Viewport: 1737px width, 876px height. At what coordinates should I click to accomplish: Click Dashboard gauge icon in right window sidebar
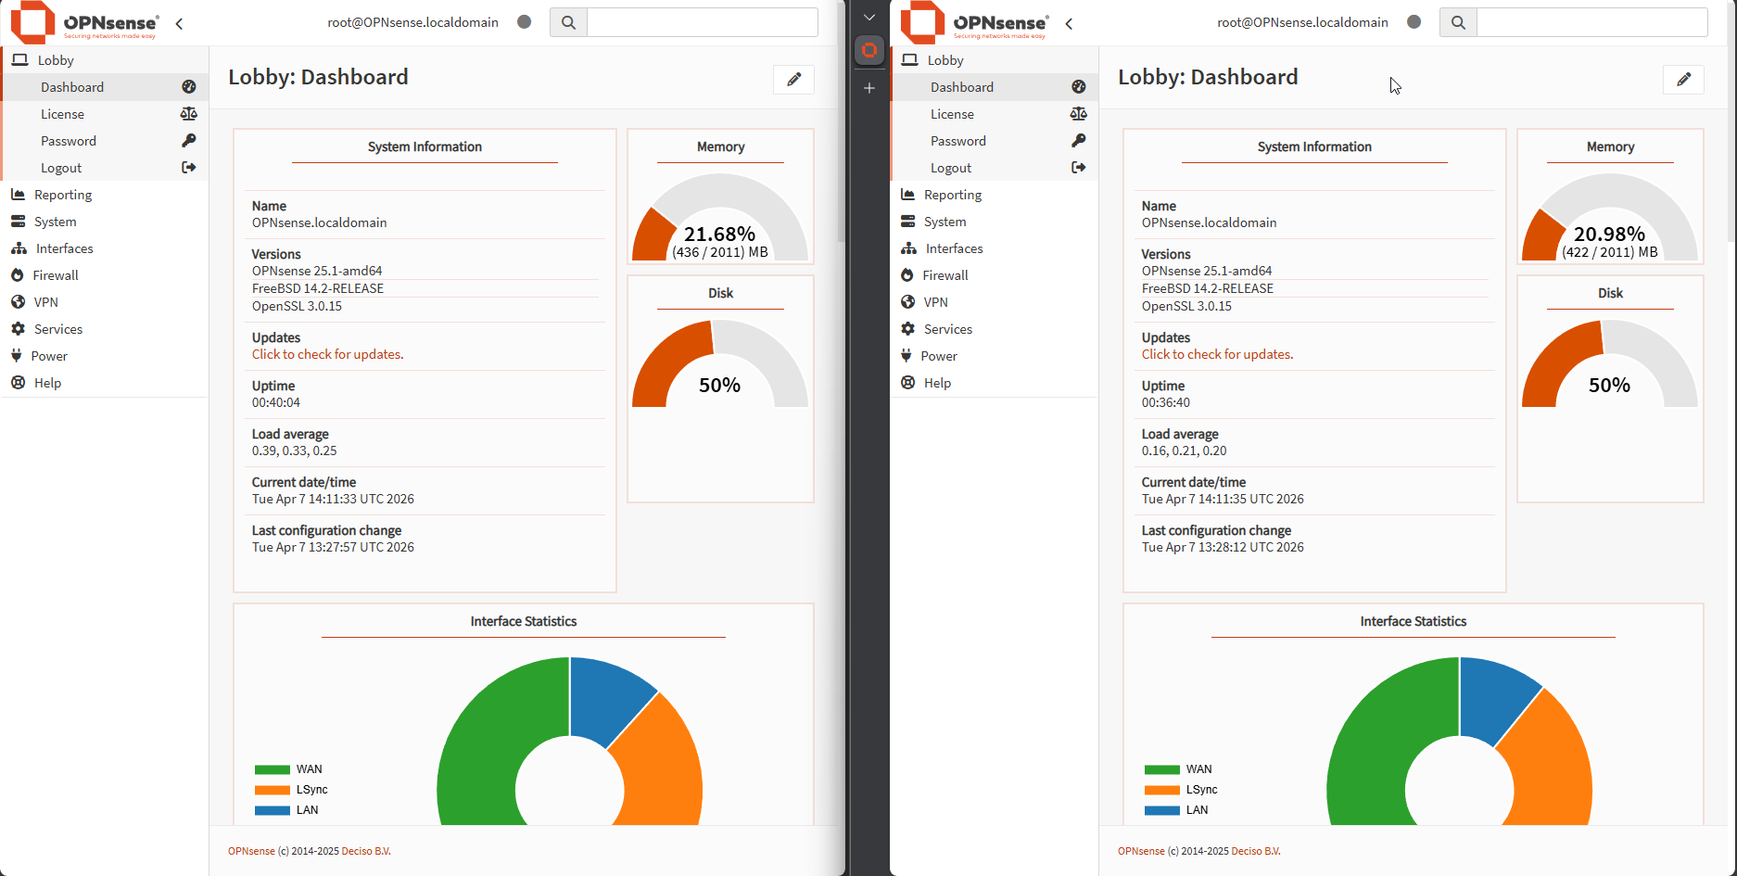point(1079,87)
